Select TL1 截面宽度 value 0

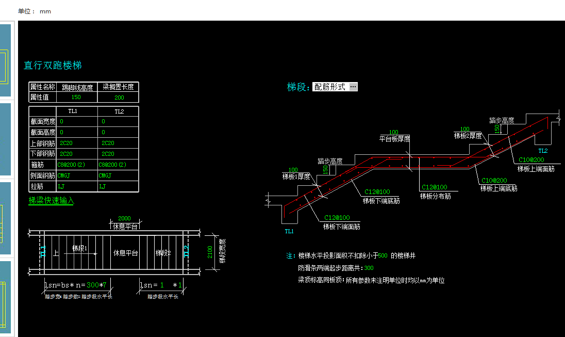62,122
